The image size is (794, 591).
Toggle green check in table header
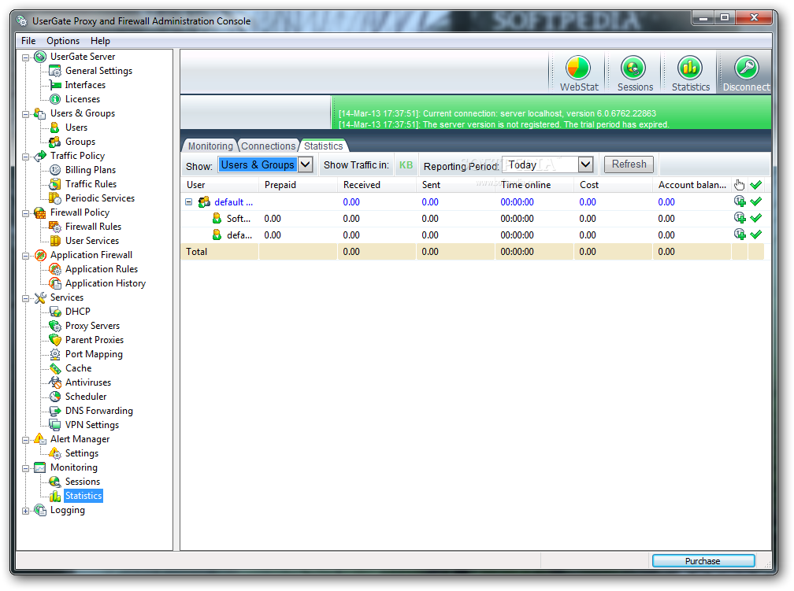pos(756,185)
